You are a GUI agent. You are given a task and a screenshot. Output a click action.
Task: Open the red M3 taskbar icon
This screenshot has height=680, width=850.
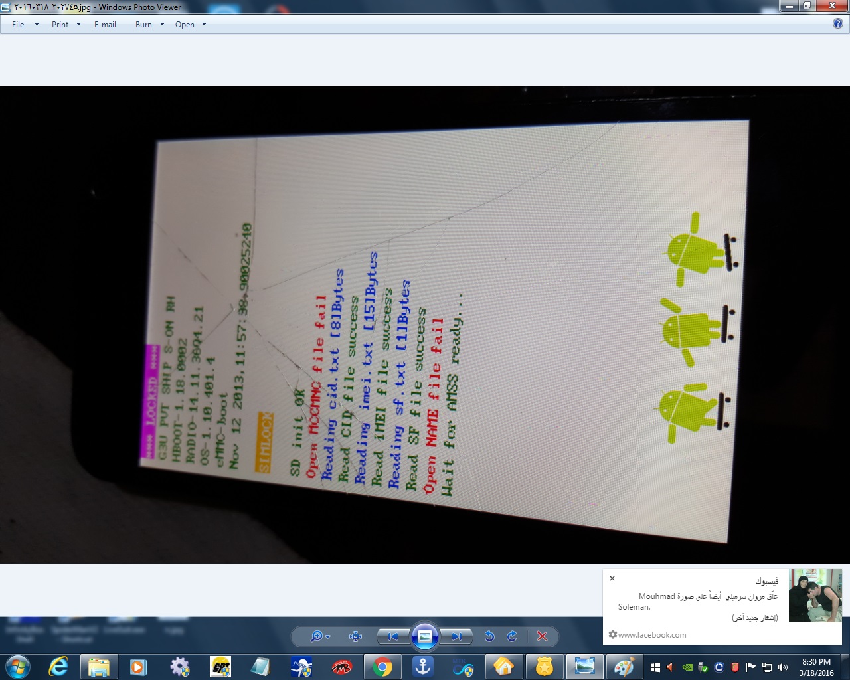(x=342, y=667)
